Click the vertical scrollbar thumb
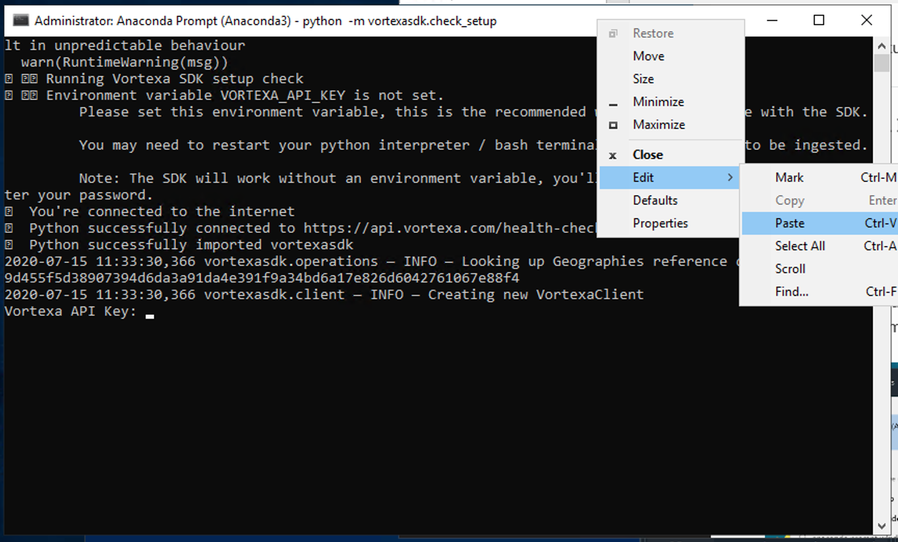898x542 pixels. pos(881,63)
